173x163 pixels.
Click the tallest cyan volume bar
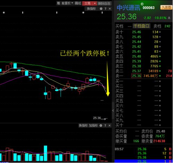[x=45, y=153]
